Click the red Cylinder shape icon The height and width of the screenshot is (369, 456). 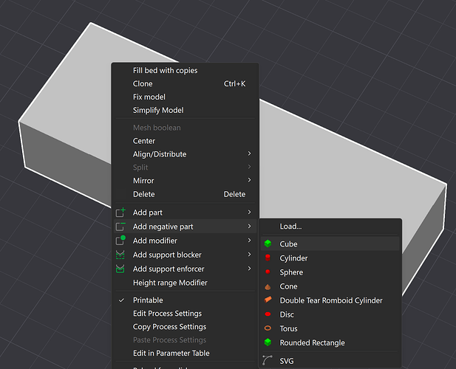[268, 258]
